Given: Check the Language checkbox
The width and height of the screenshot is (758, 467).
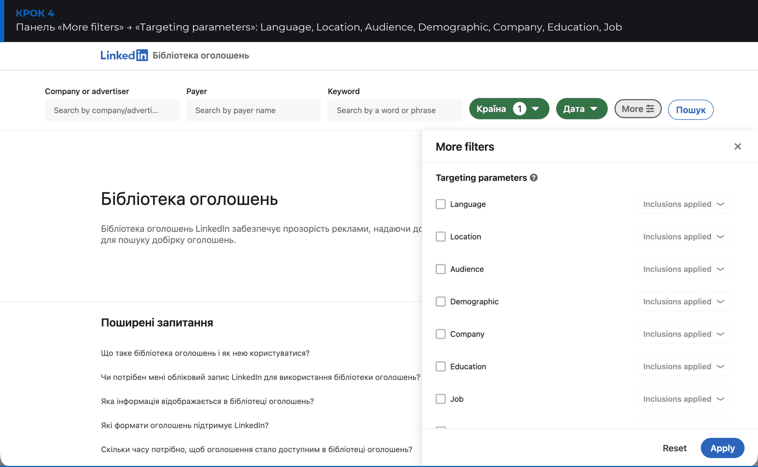Looking at the screenshot, I should [441, 204].
